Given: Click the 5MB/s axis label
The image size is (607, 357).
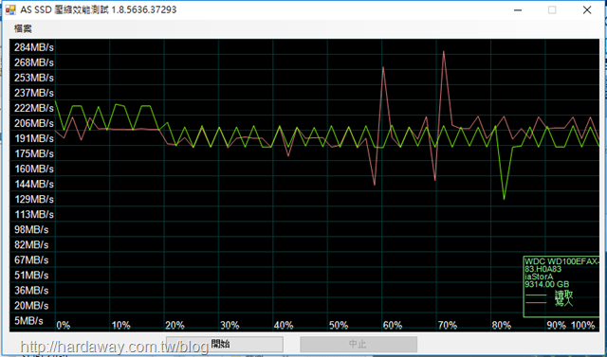Looking at the screenshot, I should pos(28,321).
